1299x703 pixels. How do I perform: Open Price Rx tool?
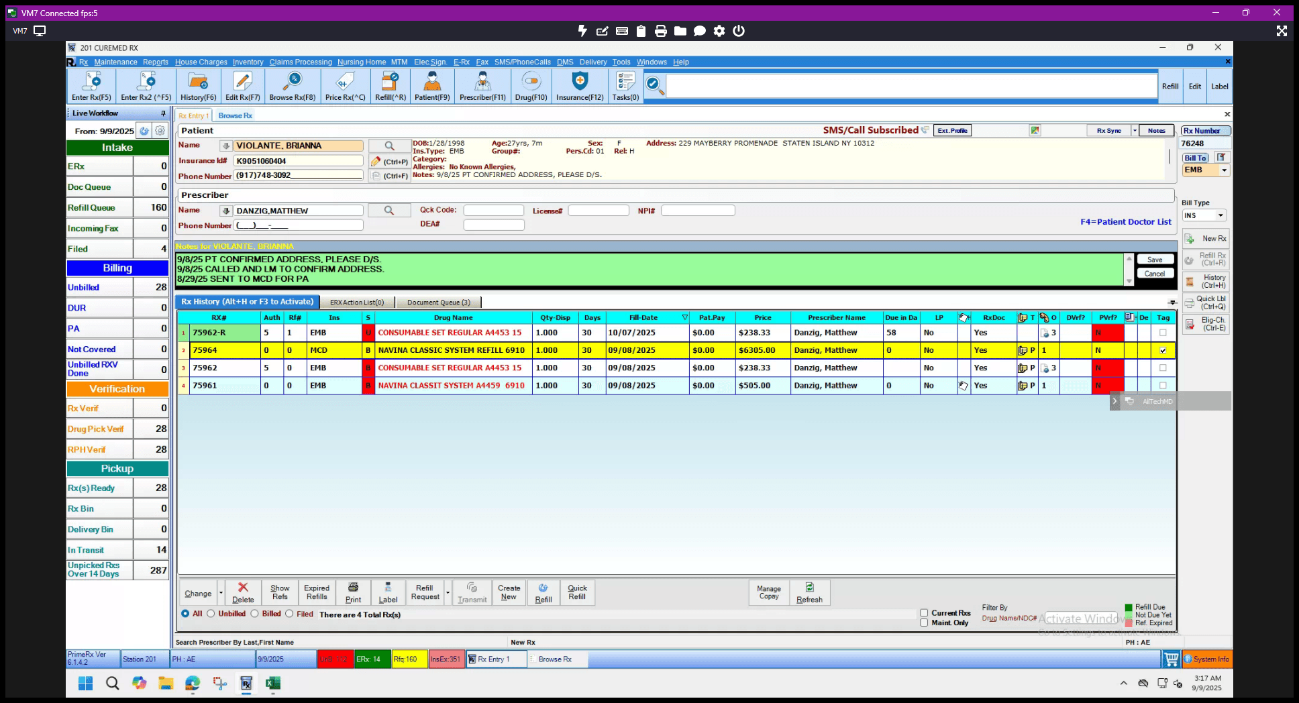point(345,87)
